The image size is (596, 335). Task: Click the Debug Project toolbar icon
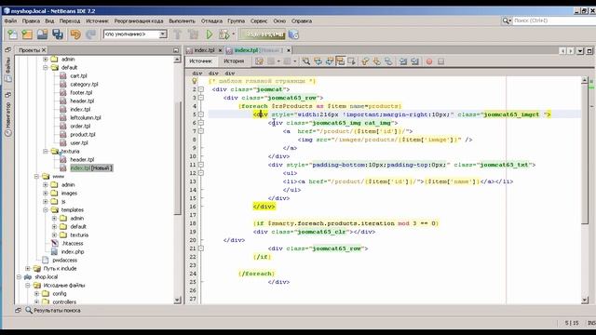pos(223,34)
